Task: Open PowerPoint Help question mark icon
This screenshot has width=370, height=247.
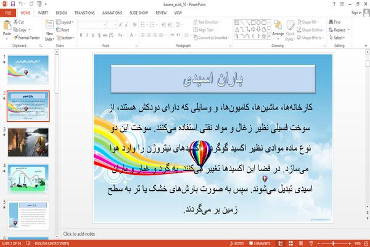Action: [x=334, y=4]
